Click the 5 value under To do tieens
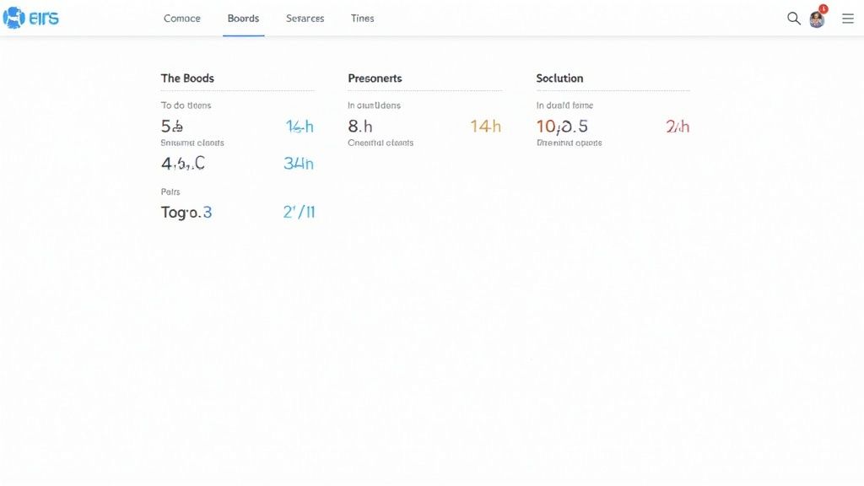The width and height of the screenshot is (864, 486). [x=171, y=127]
